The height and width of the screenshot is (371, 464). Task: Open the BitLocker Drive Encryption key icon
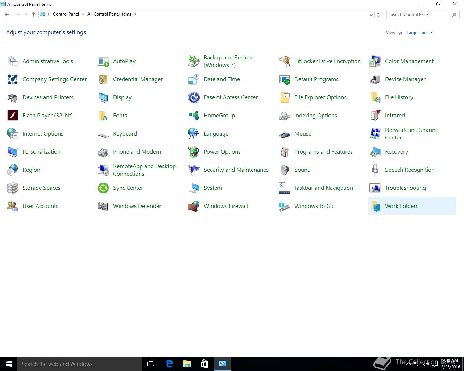285,61
